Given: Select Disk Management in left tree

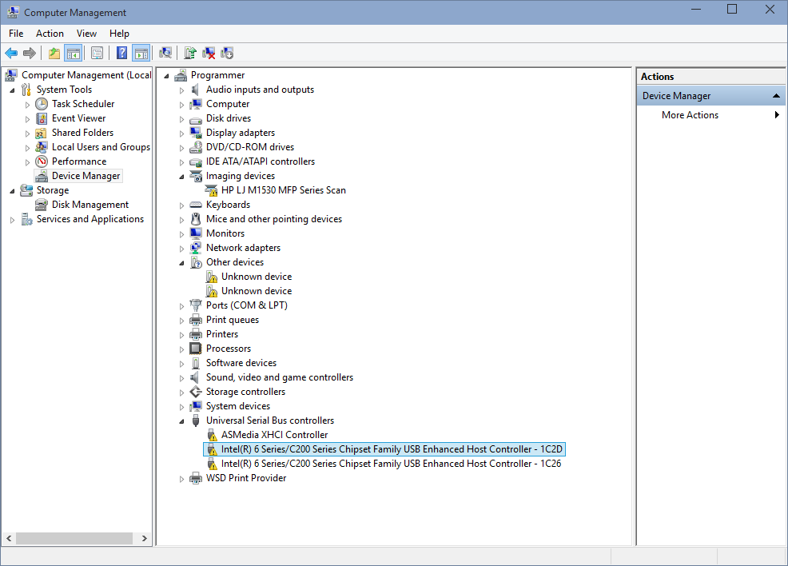Looking at the screenshot, I should (90, 205).
